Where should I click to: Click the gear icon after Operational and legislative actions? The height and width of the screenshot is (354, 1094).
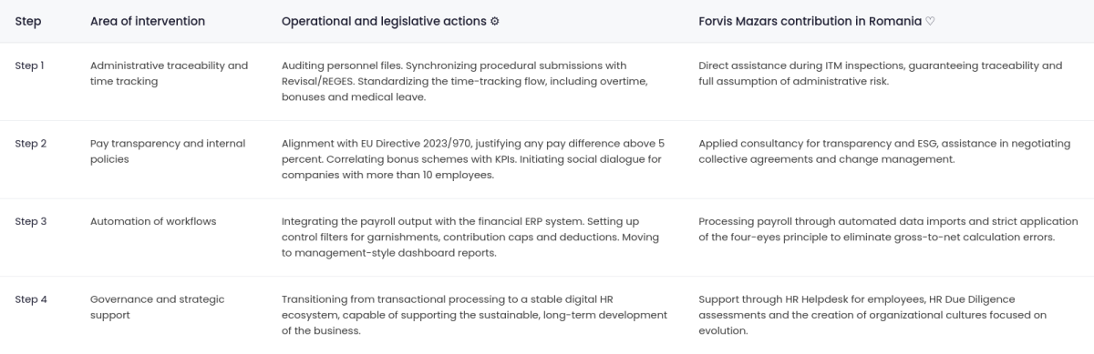coord(494,21)
